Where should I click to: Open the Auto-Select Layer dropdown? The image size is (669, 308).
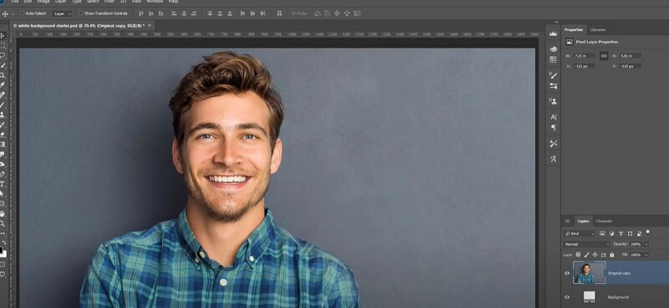[x=62, y=13]
